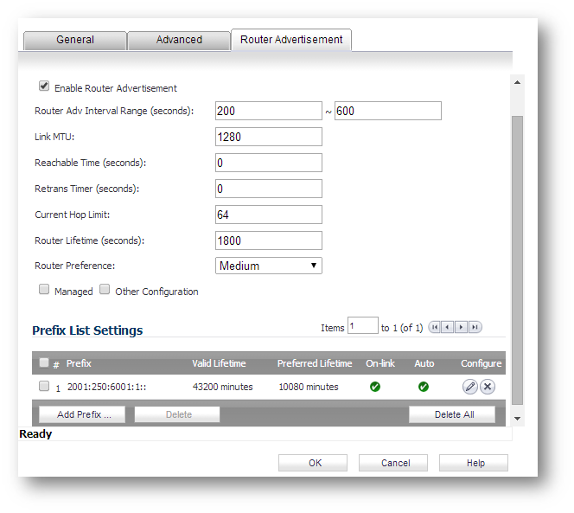Click the Reachable Time field

269,163
